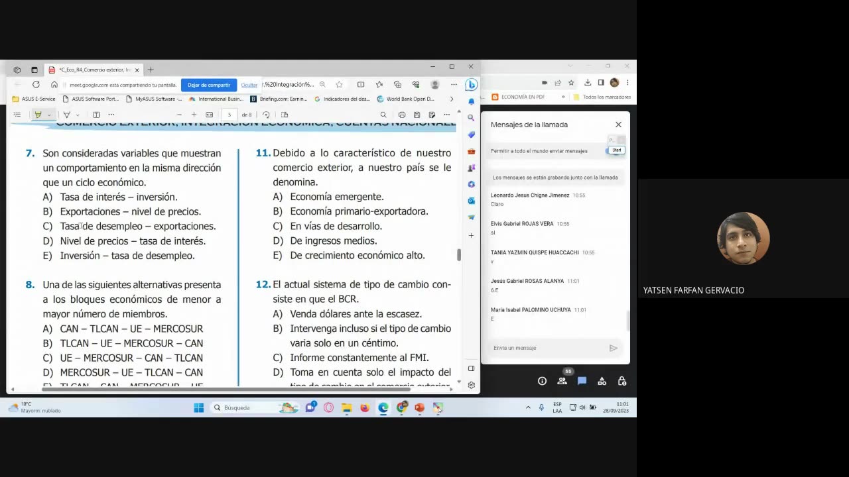This screenshot has height=477, width=849.
Task: Select the C_Eco_R4_Comercio exterior tab
Action: (x=94, y=70)
